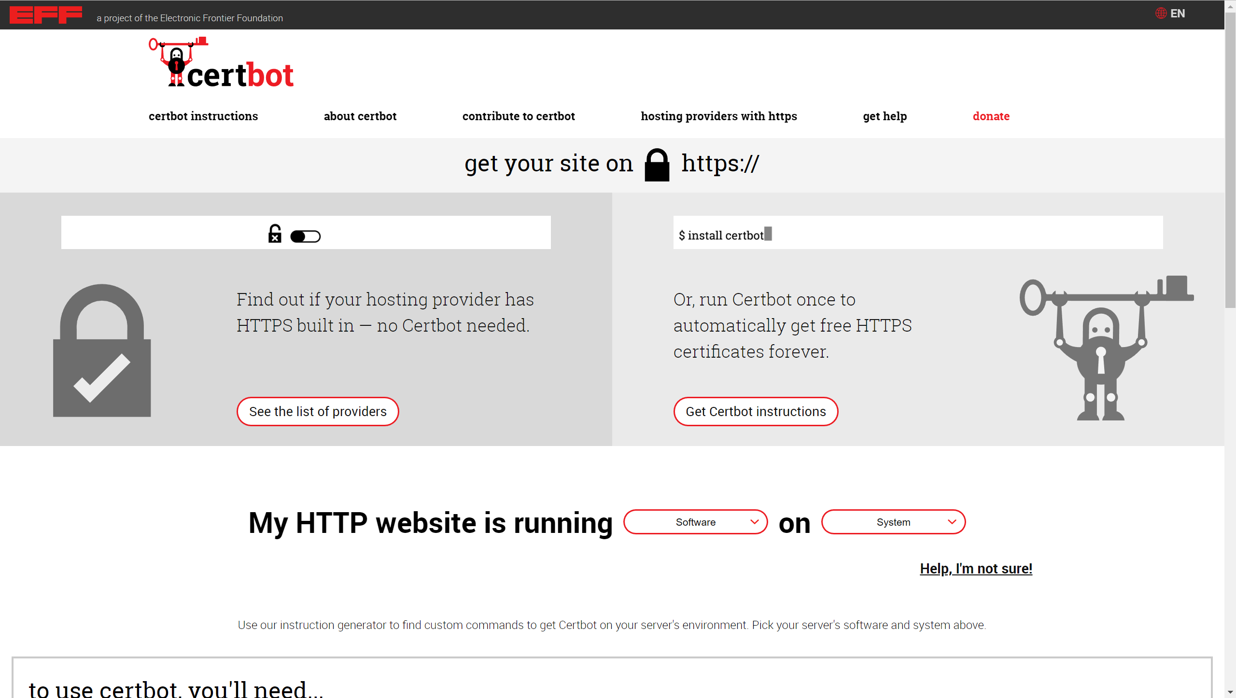Click the large gray checkmark padlock graphic
Image resolution: width=1236 pixels, height=698 pixels.
(102, 350)
